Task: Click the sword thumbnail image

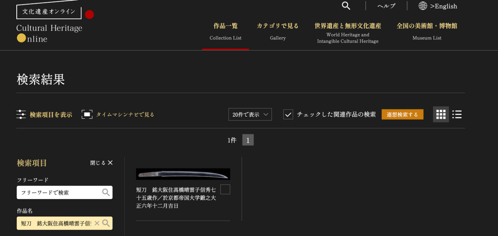Action: click(183, 174)
